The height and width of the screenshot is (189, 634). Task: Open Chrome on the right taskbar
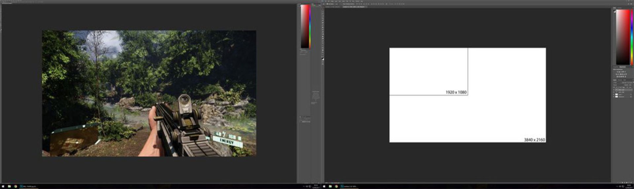click(336, 186)
